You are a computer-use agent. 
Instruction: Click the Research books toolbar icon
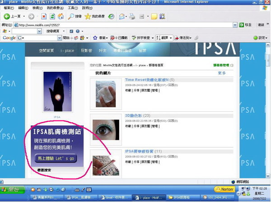coord(162,16)
